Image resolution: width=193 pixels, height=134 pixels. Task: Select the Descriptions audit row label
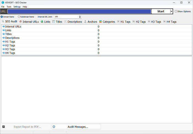pos(12,38)
